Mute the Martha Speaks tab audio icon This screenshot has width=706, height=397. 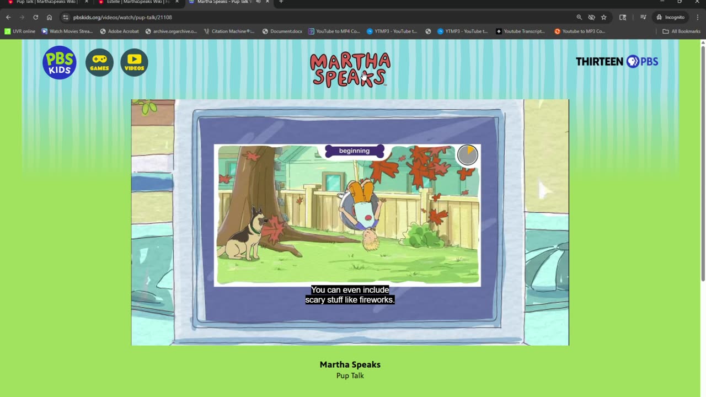point(258,2)
